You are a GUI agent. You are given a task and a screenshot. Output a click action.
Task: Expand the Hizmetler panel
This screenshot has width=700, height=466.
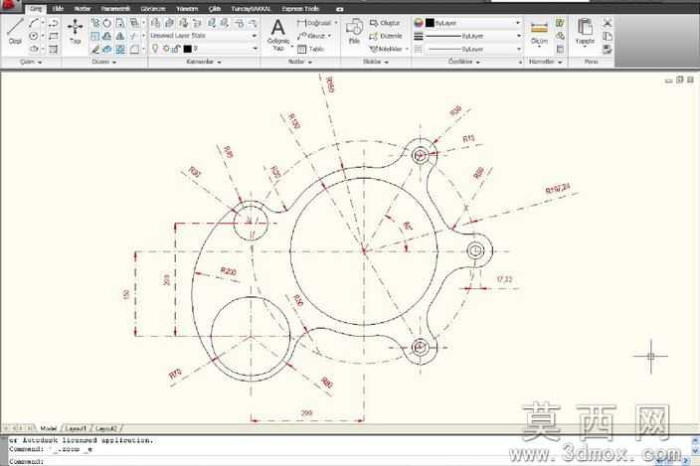[x=545, y=62]
